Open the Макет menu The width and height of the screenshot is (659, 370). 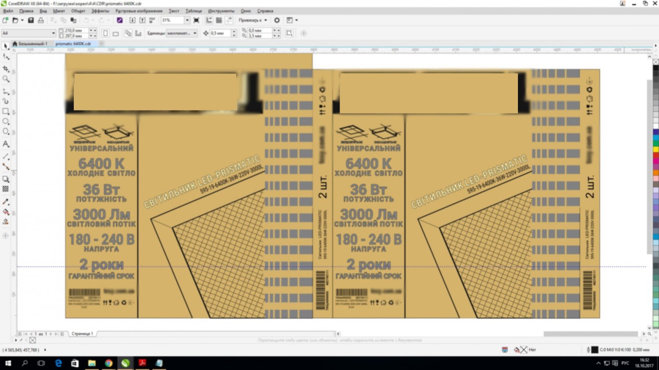point(59,11)
